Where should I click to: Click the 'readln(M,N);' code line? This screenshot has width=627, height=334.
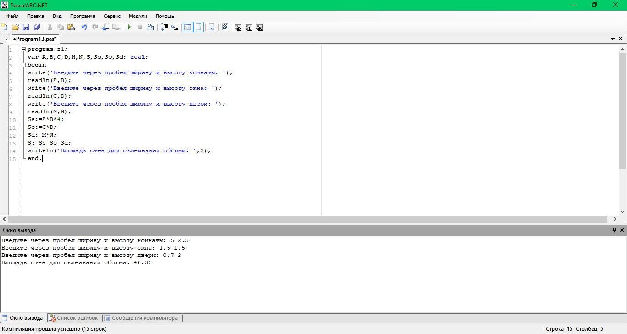click(49, 111)
